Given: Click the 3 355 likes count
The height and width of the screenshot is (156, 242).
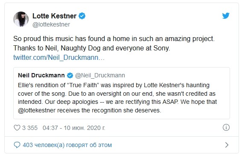Looking at the screenshot, I should click(30, 128).
